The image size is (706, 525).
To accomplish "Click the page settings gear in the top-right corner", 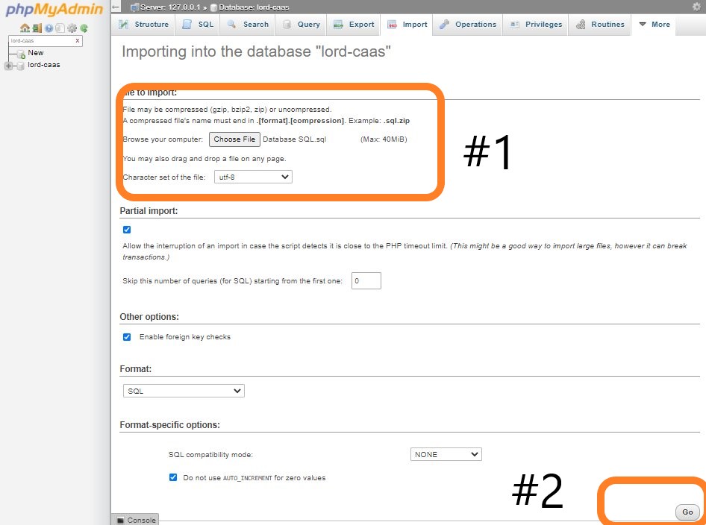I will [x=697, y=7].
